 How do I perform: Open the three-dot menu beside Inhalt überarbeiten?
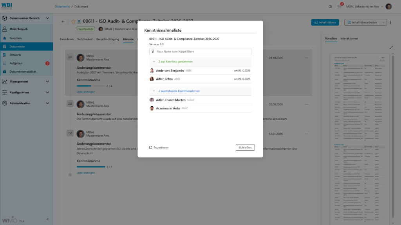tap(390, 22)
